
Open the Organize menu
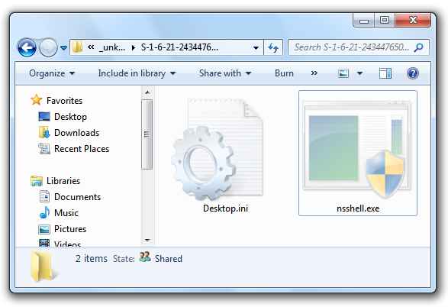pyautogui.click(x=52, y=73)
